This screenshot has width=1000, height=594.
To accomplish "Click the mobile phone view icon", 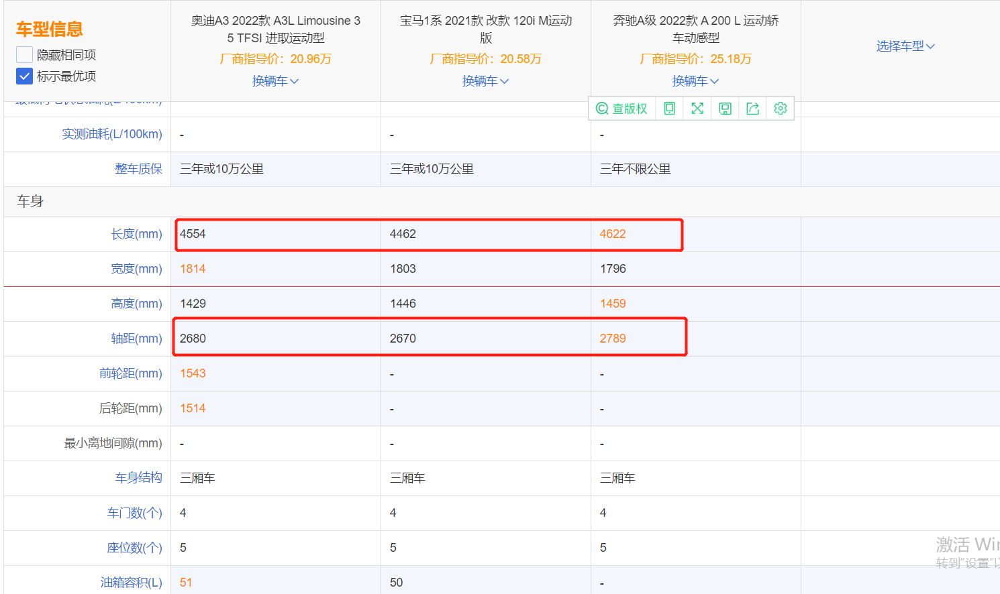I will [x=668, y=108].
